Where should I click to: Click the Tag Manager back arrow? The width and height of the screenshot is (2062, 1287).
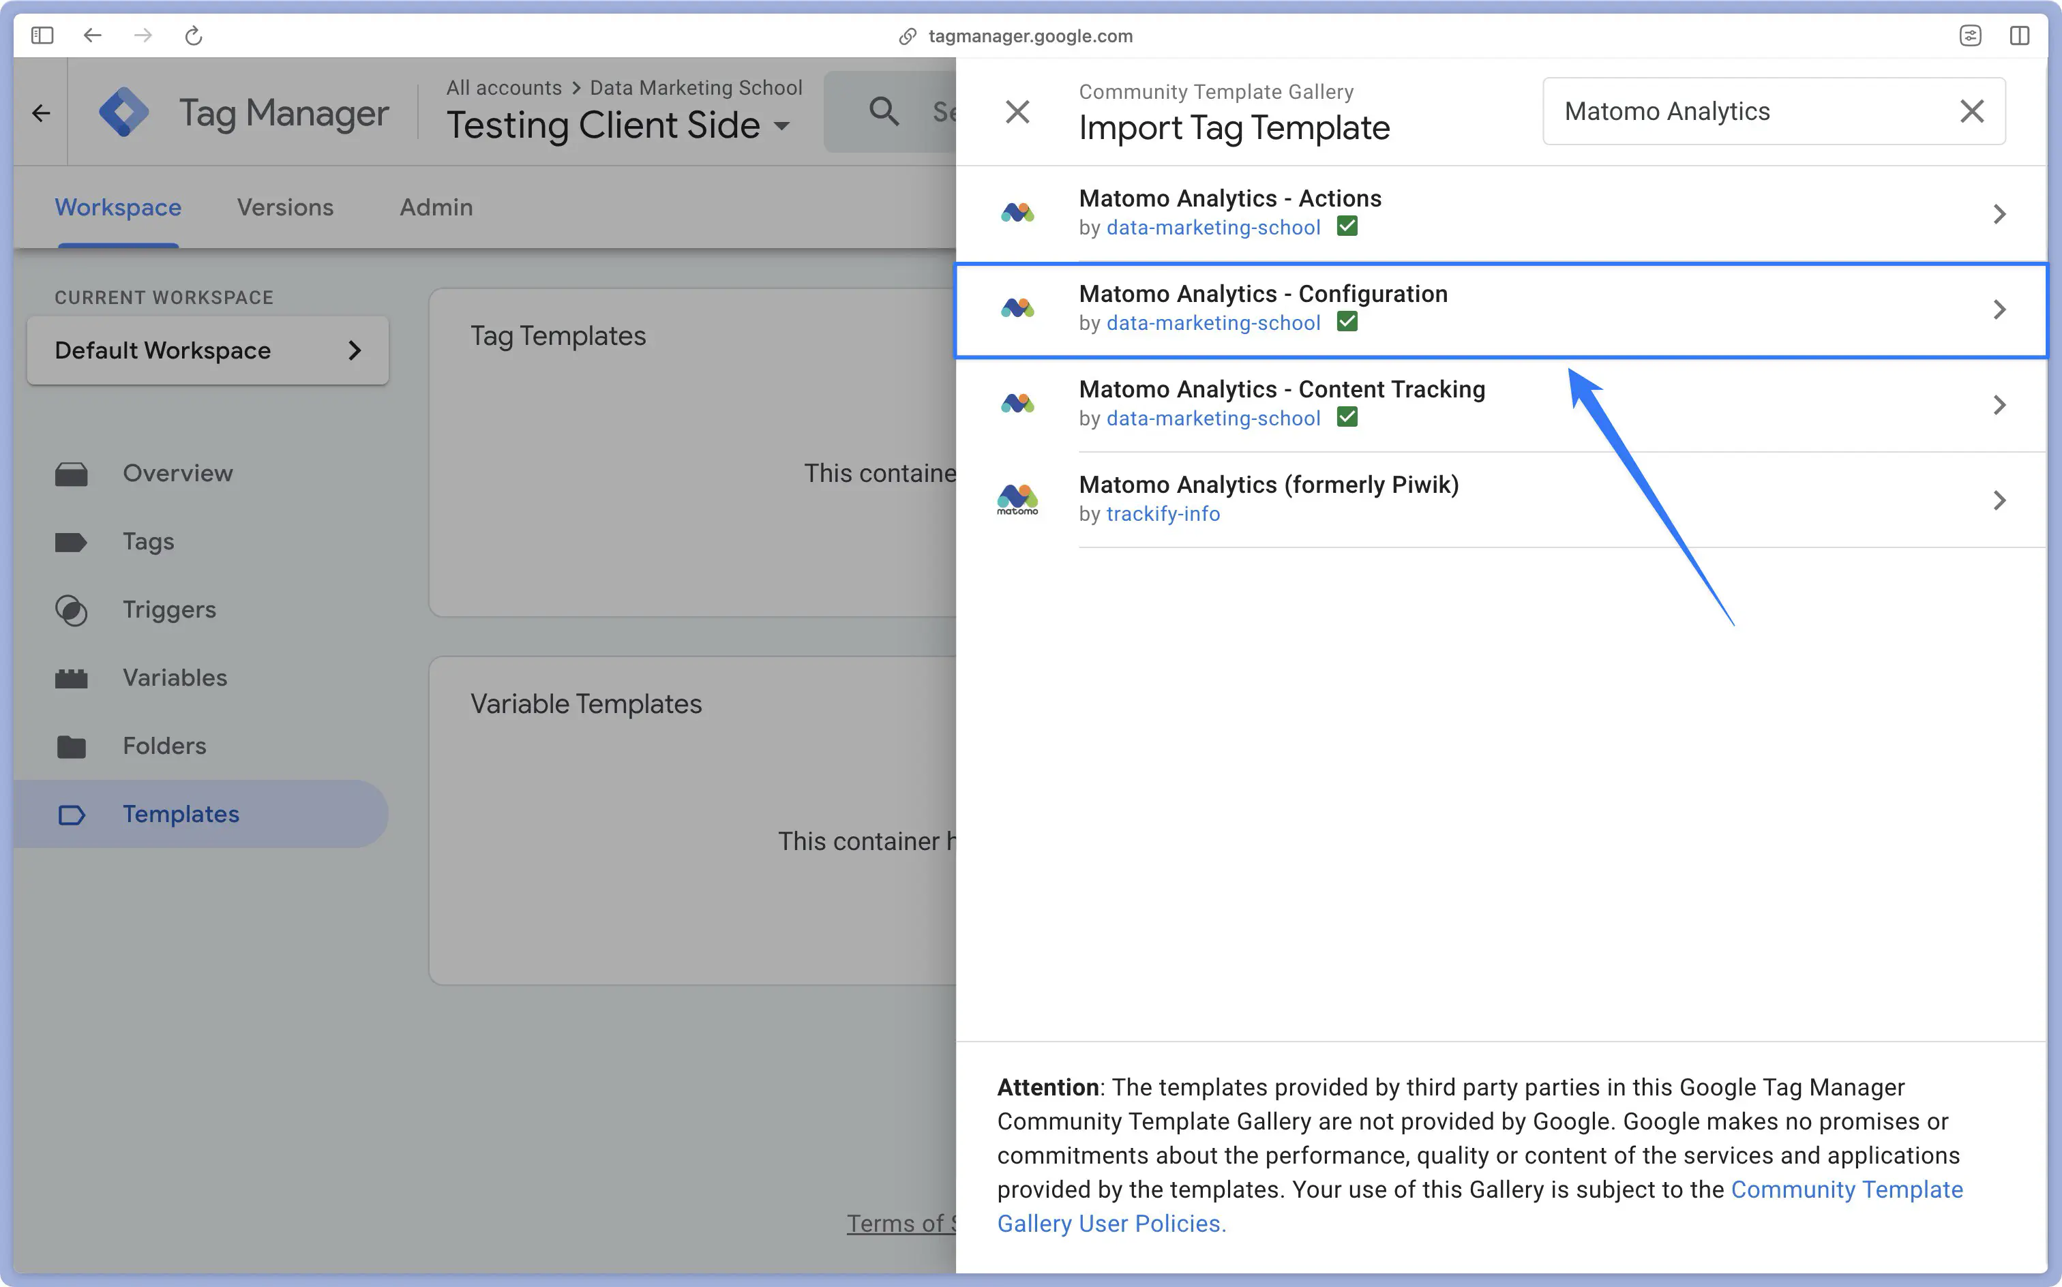click(x=41, y=112)
